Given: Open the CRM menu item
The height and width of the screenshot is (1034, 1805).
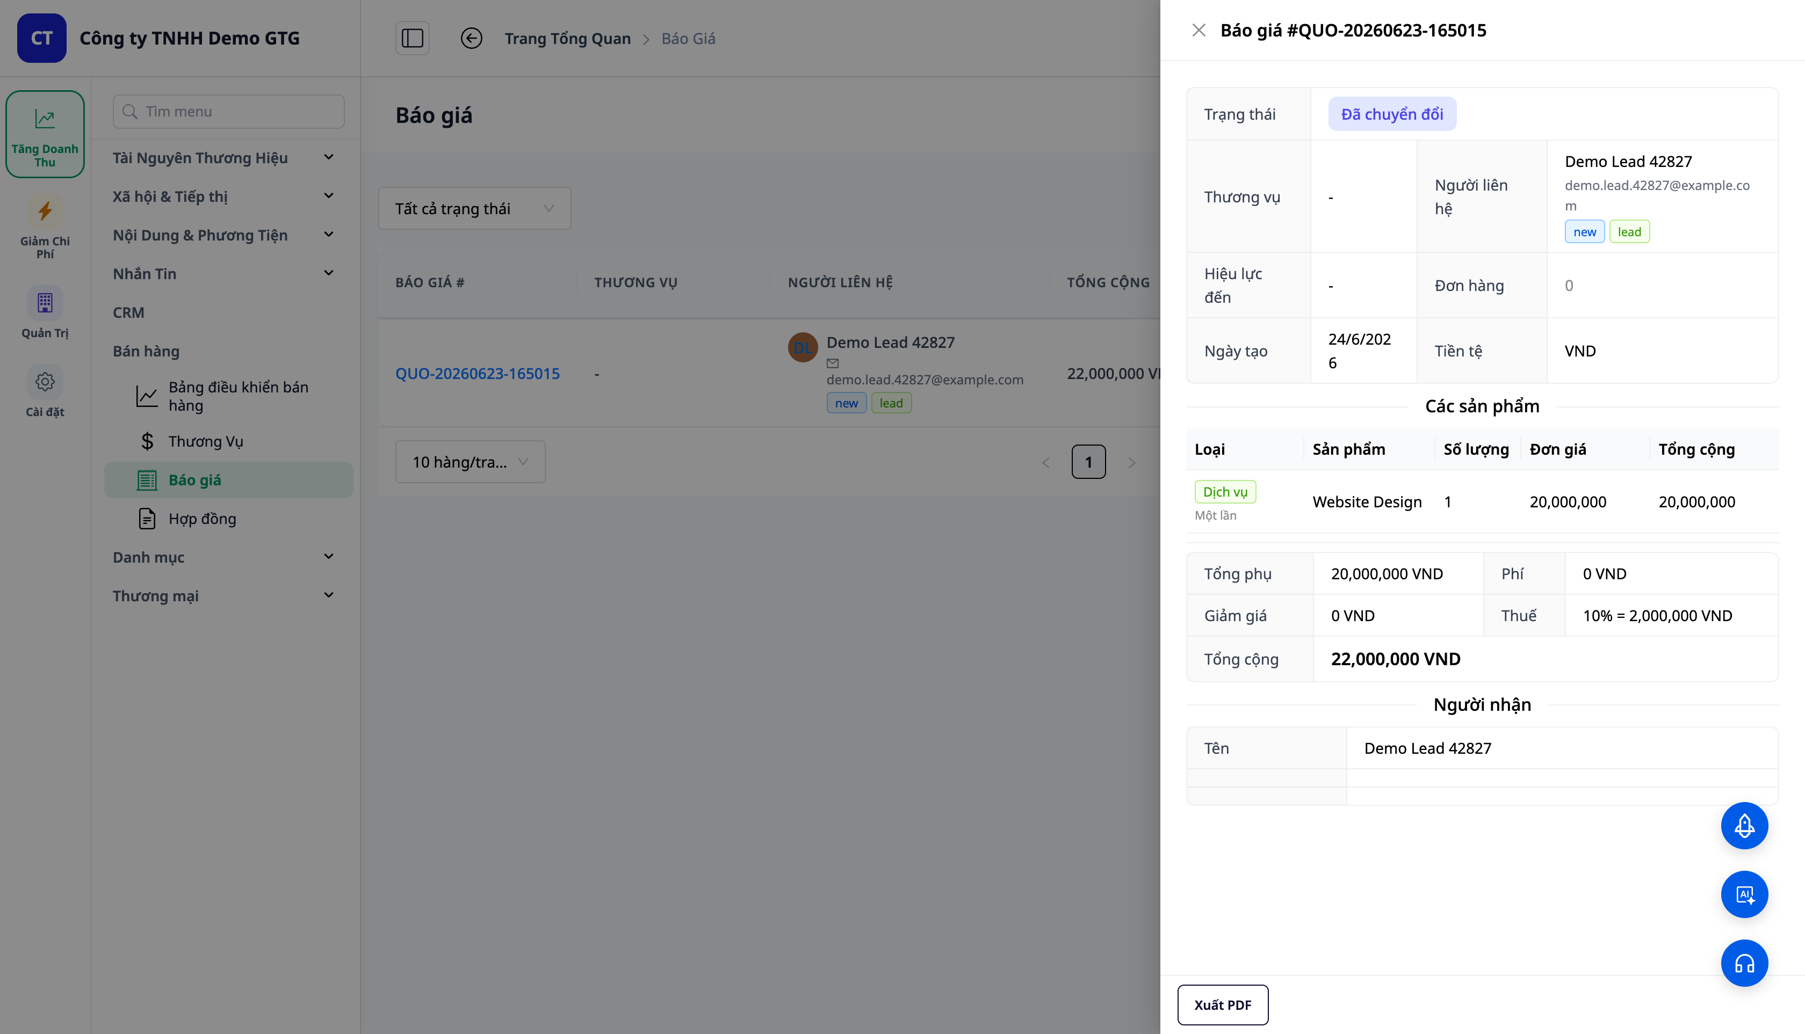Looking at the screenshot, I should [128, 312].
